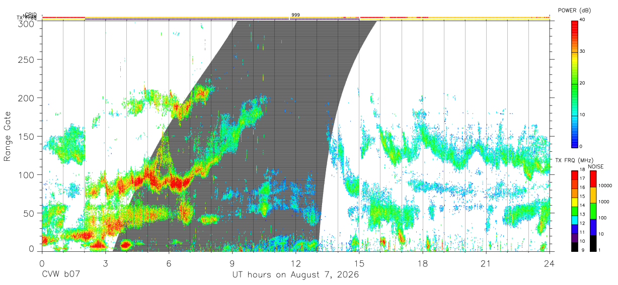The height and width of the screenshot is (285, 618).
Task: Click the 9 hour tick label on the UT axis
Action: coord(232,263)
